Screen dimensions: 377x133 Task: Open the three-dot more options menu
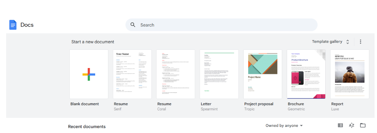point(360,42)
